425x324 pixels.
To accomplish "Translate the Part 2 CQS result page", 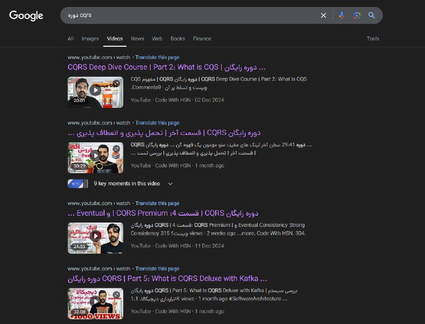I will coord(157,57).
